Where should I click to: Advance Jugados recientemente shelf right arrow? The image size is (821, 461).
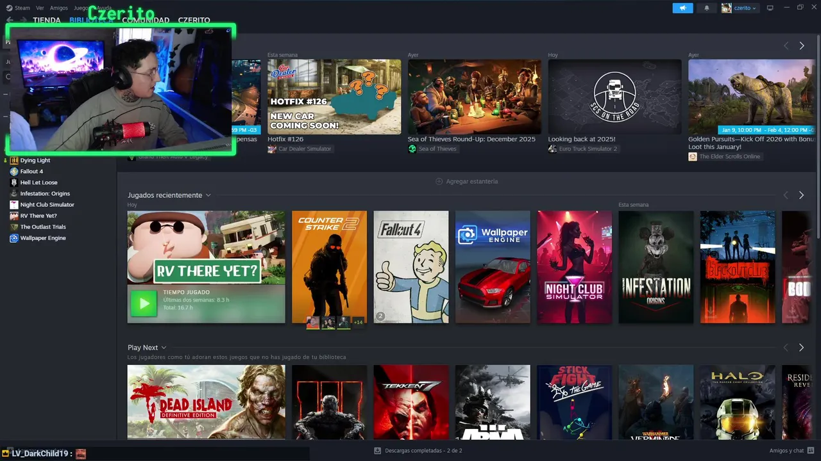coord(801,195)
